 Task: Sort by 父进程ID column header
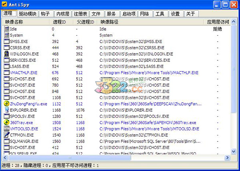pyautogui.click(x=85, y=22)
